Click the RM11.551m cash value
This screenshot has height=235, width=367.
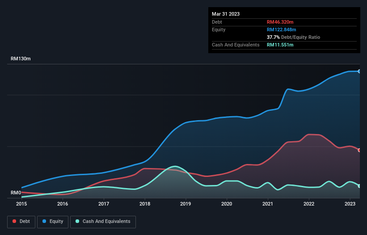tap(280, 45)
